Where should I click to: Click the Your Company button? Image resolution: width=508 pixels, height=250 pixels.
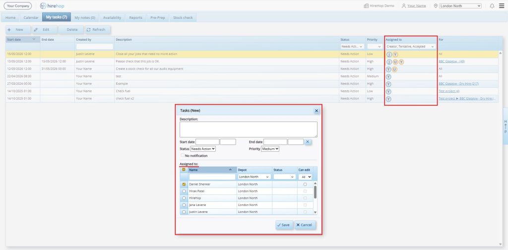click(17, 6)
